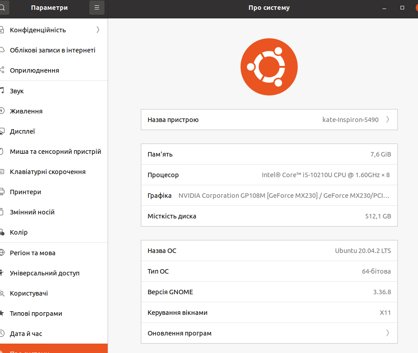Open Оприлюднення sharing settings
418x353 pixels.
54,70
